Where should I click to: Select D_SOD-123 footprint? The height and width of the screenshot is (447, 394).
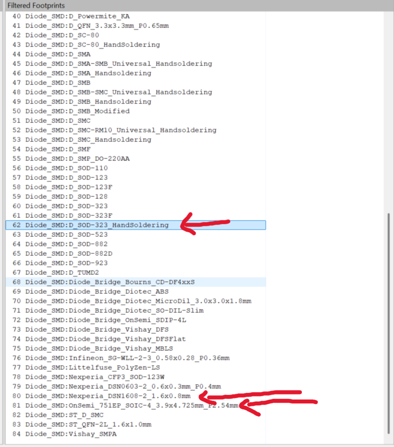[x=66, y=178]
